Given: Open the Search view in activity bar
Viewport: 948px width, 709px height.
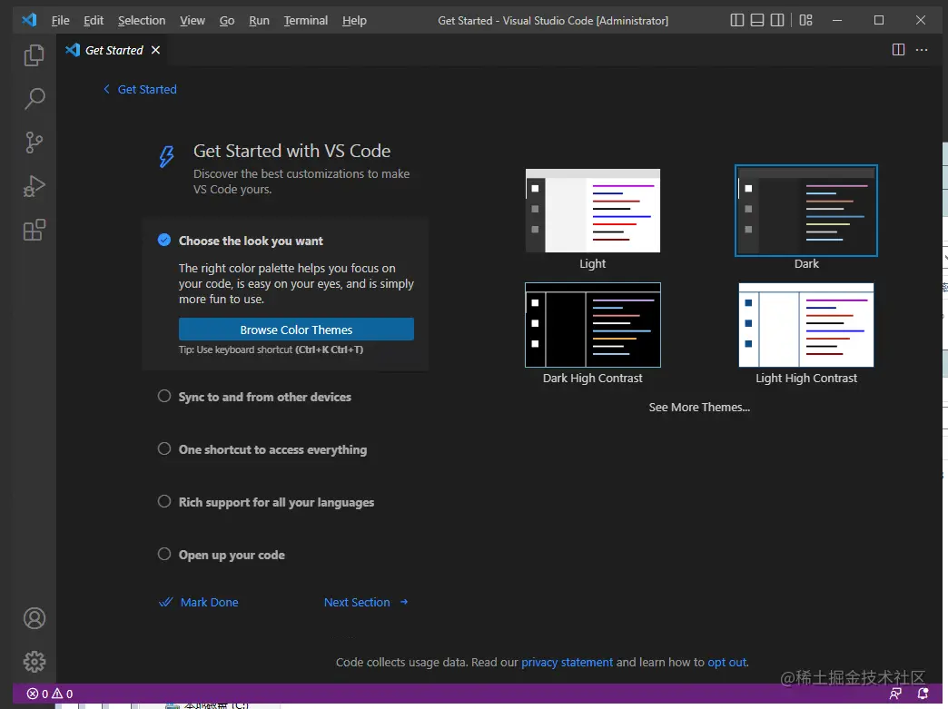Looking at the screenshot, I should click(35, 99).
